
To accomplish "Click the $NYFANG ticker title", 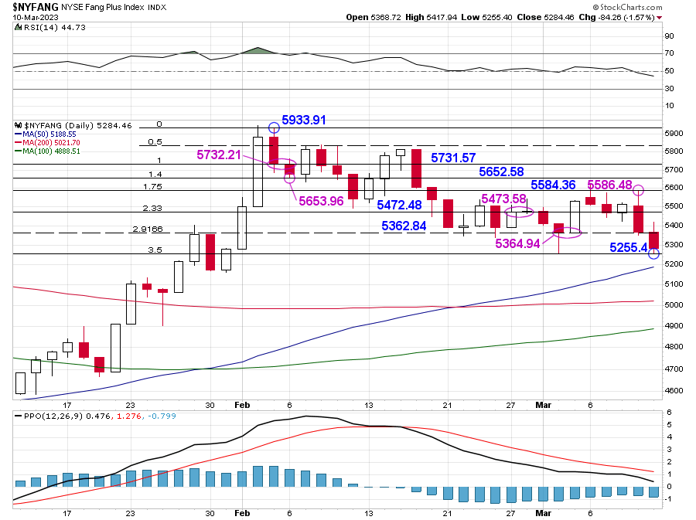I will tap(35, 7).
